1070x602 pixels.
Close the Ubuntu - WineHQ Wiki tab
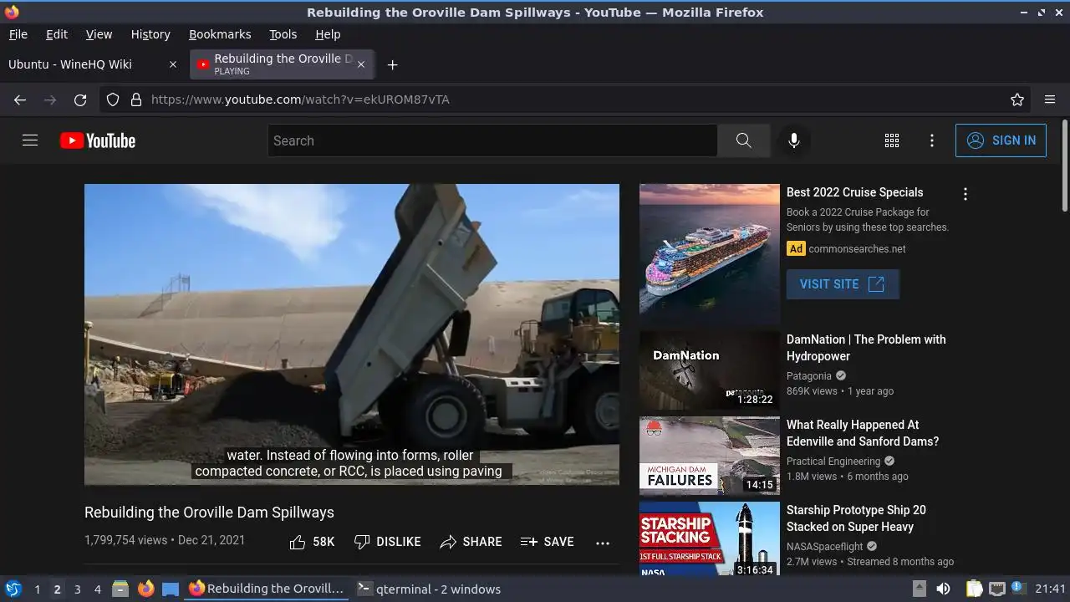coord(173,64)
